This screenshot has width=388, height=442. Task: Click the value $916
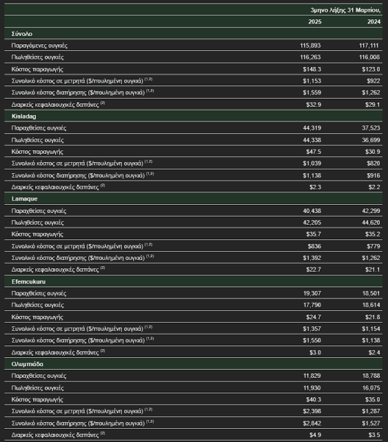(x=373, y=175)
